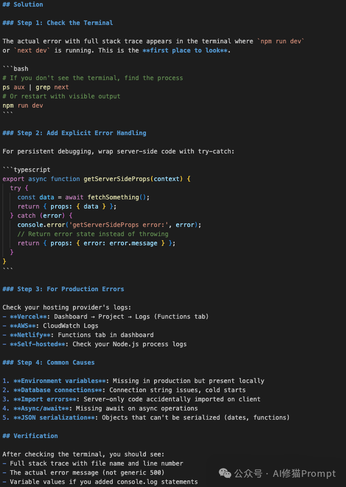
Task: Click 'Check your hosting provider's logs:' line
Action: (67, 307)
